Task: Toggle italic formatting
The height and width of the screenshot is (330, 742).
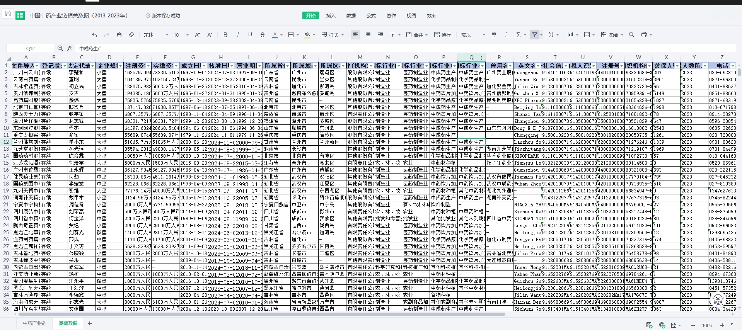Action: [x=238, y=35]
